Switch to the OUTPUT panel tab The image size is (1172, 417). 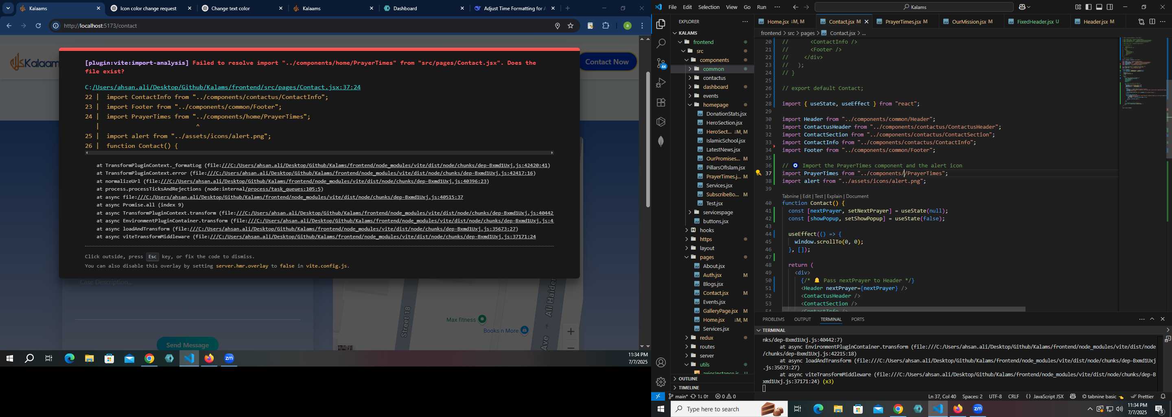pos(802,319)
